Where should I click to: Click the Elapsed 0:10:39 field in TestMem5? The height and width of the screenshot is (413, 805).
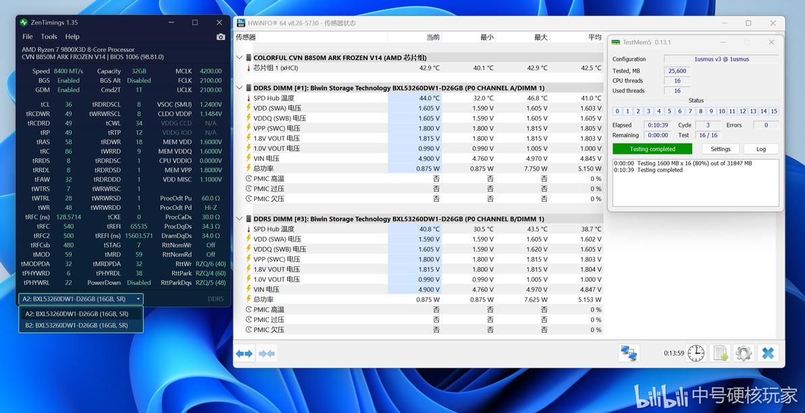click(x=658, y=126)
